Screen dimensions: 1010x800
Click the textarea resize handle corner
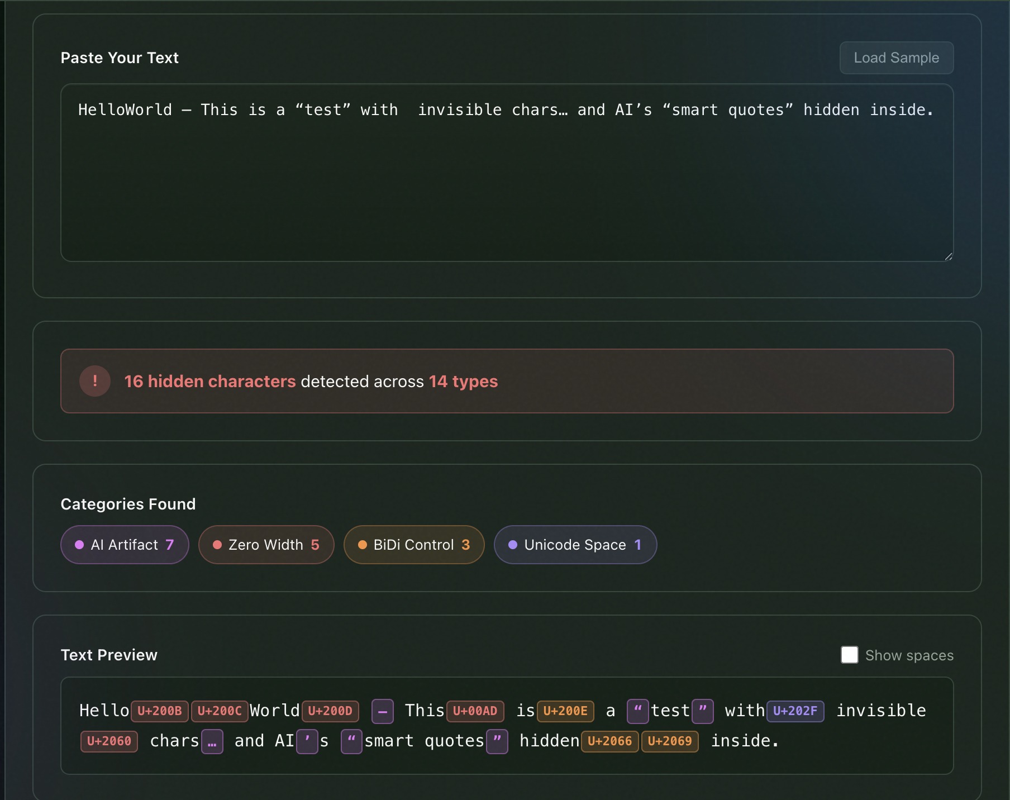pyautogui.click(x=948, y=256)
